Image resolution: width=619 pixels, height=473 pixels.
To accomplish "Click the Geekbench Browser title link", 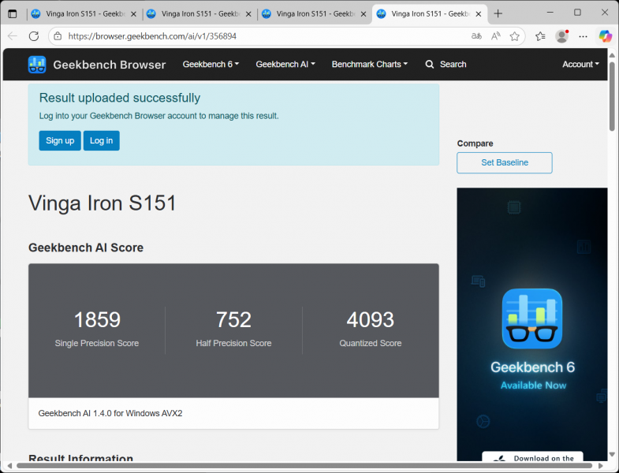I will point(110,65).
